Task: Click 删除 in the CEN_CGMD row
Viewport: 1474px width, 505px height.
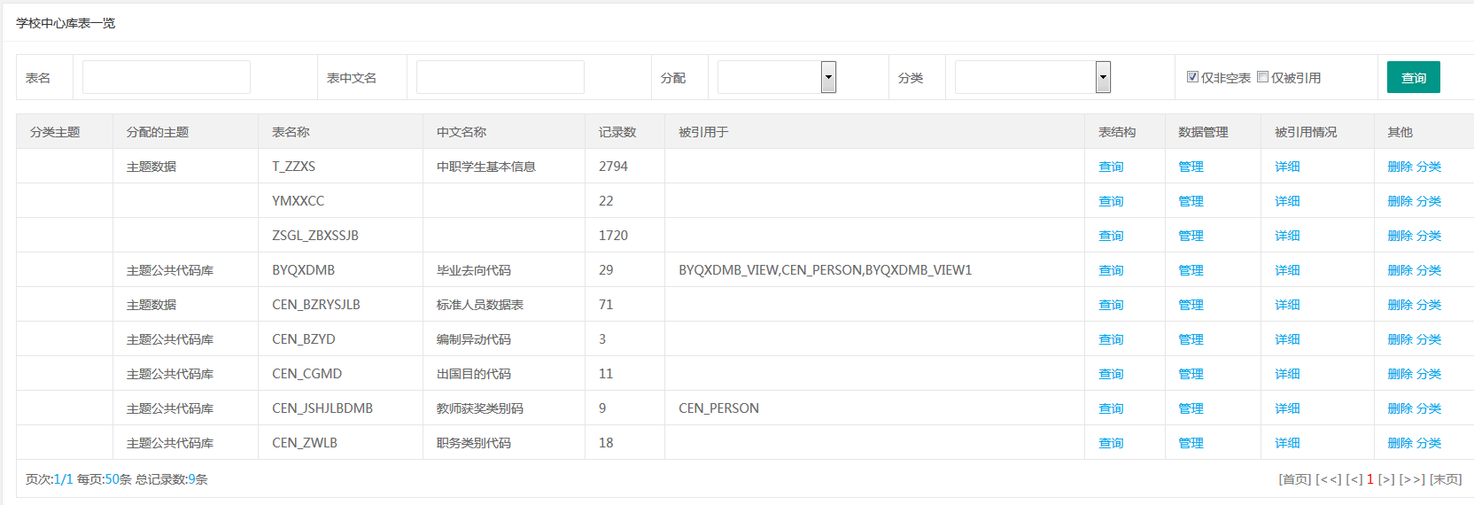Action: click(1400, 374)
